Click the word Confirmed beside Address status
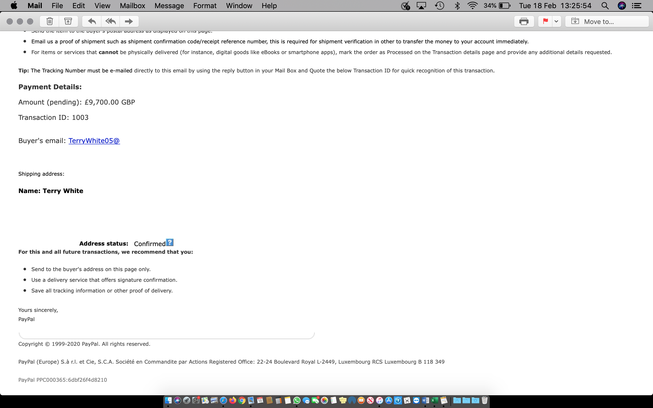 pyautogui.click(x=150, y=244)
